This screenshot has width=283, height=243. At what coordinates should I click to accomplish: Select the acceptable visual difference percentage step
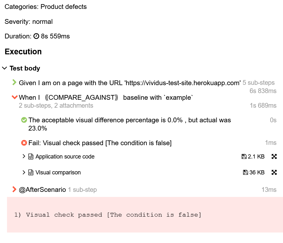130,120
